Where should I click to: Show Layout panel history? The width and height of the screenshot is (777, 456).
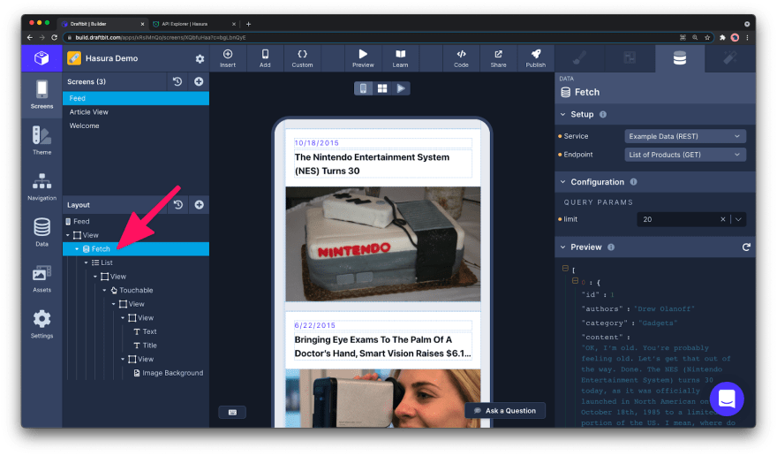pos(178,204)
